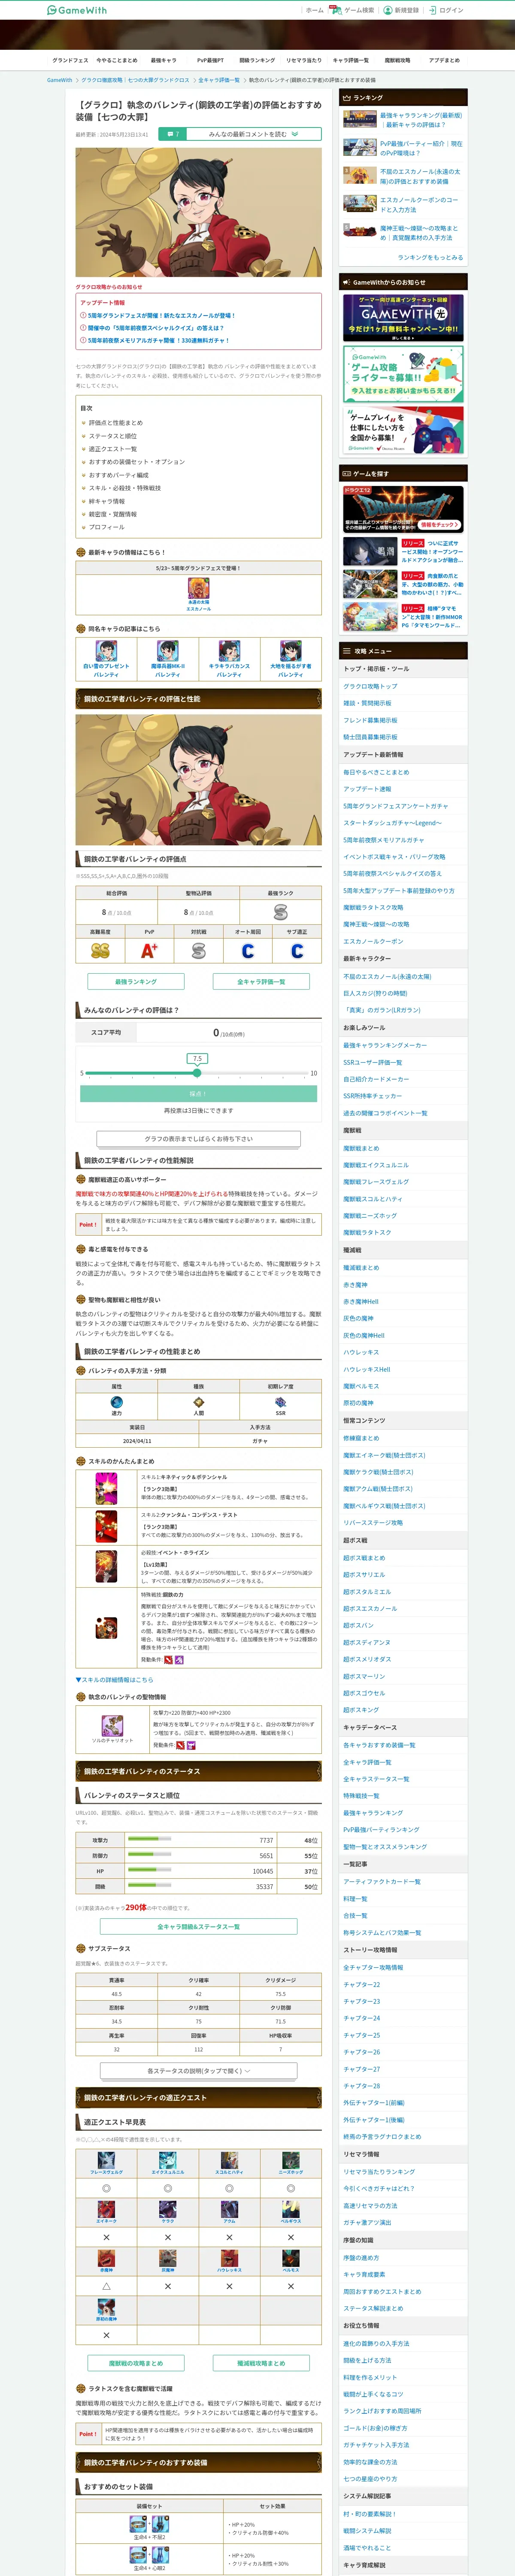Click エスカノールクーポン in sidebar menu

373,941
